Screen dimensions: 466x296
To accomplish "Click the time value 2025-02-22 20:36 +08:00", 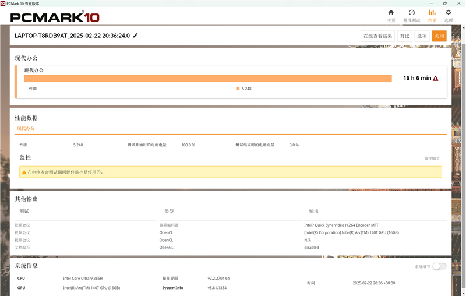I will pyautogui.click(x=374, y=283).
